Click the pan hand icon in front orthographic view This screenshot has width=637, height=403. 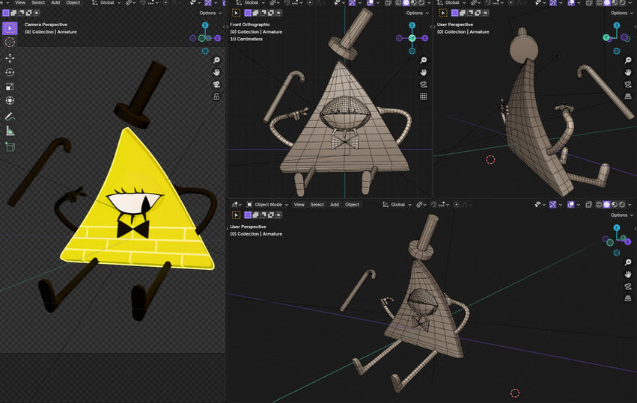(x=423, y=73)
